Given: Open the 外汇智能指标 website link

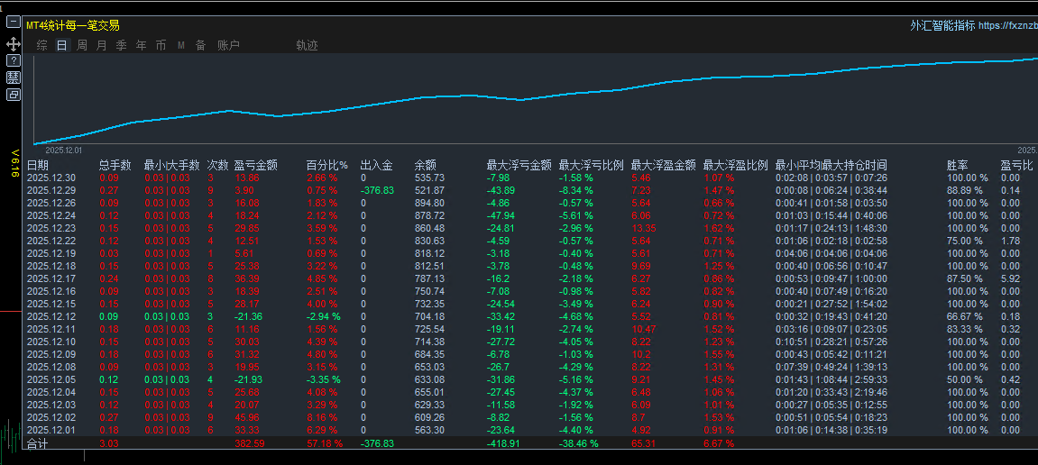Looking at the screenshot, I should tap(974, 26).
